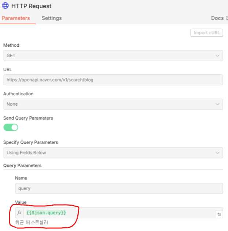This screenshot has height=231, width=228.
Task: Disable the Send Query Parameters toggle
Action: (11, 127)
